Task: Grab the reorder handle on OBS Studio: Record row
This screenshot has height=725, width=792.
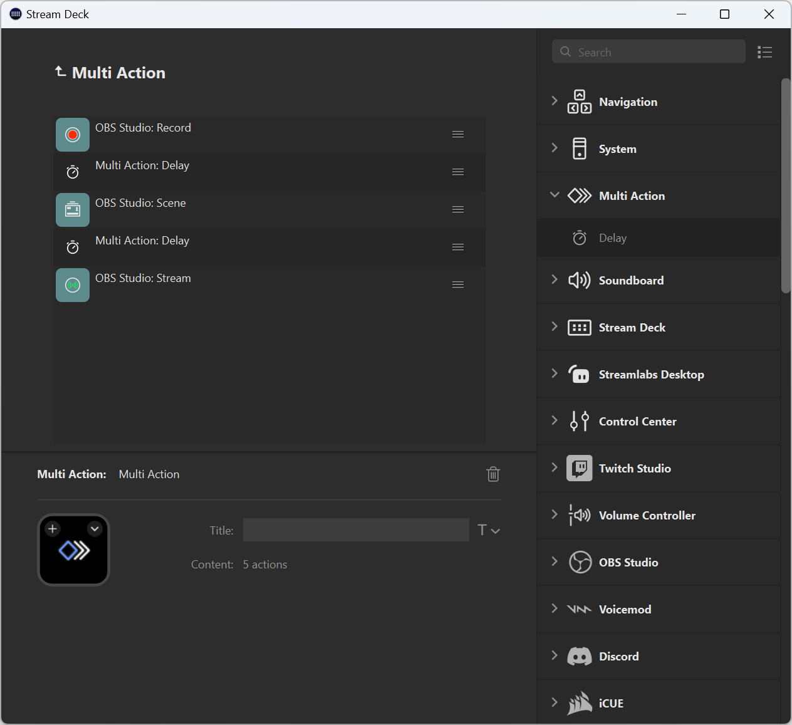Action: [x=458, y=135]
